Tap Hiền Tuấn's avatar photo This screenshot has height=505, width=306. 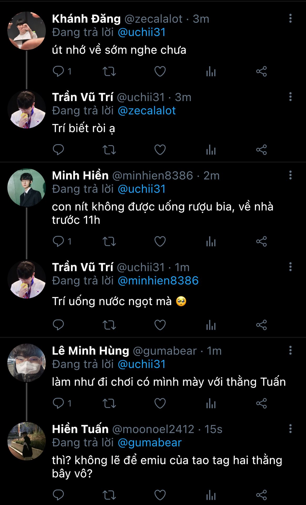(26, 441)
